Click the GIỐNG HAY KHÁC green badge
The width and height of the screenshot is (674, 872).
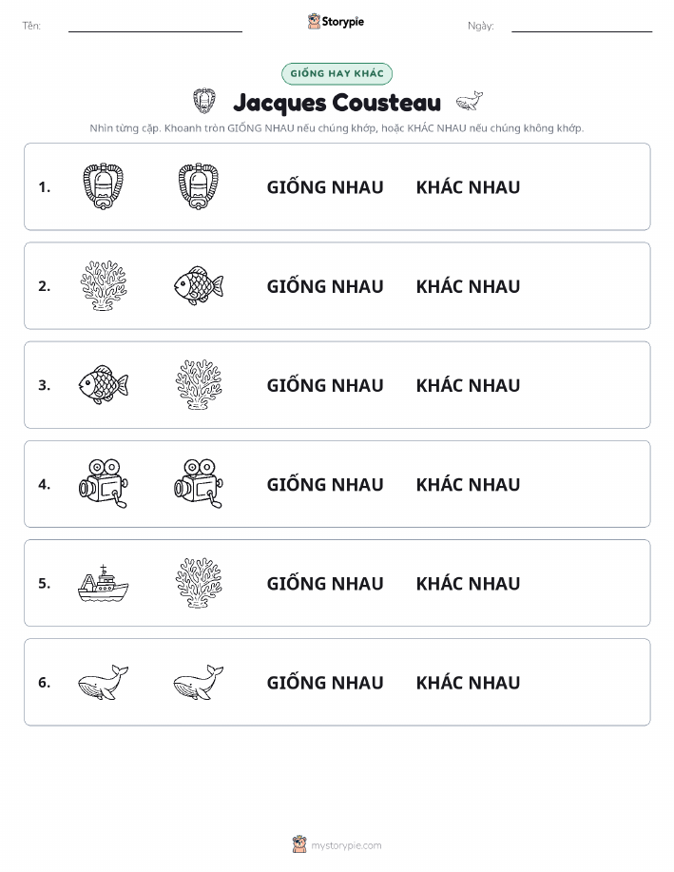tap(337, 73)
